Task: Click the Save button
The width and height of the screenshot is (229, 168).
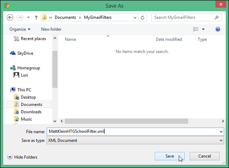Action: [170, 156]
